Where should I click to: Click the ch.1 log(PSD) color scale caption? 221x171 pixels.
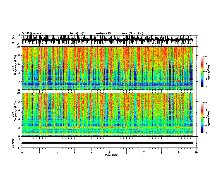[209, 73]
